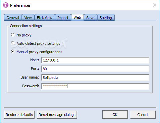Close the Preferences dialog
This screenshot has width=160, height=123.
point(155,5)
